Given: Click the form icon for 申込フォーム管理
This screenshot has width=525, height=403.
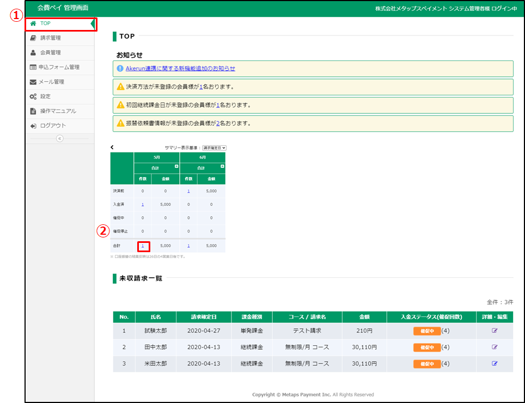Looking at the screenshot, I should (33, 67).
